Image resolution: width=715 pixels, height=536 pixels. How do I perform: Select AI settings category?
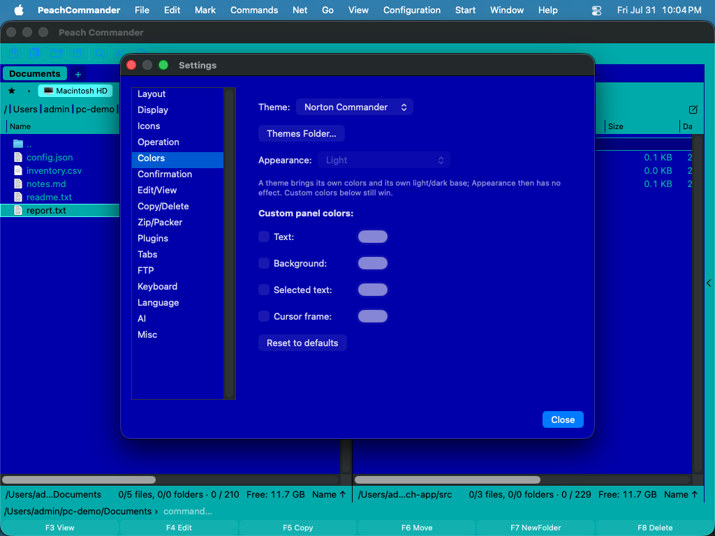[178, 318]
